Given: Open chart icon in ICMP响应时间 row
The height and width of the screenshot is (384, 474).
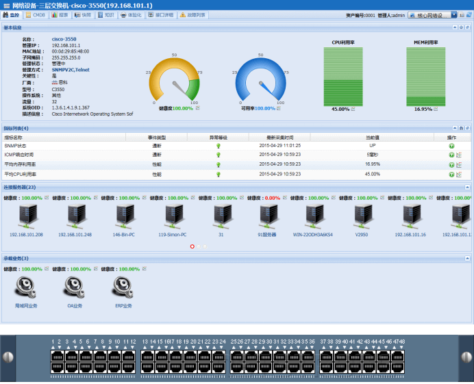Looking at the screenshot, I should point(459,155).
